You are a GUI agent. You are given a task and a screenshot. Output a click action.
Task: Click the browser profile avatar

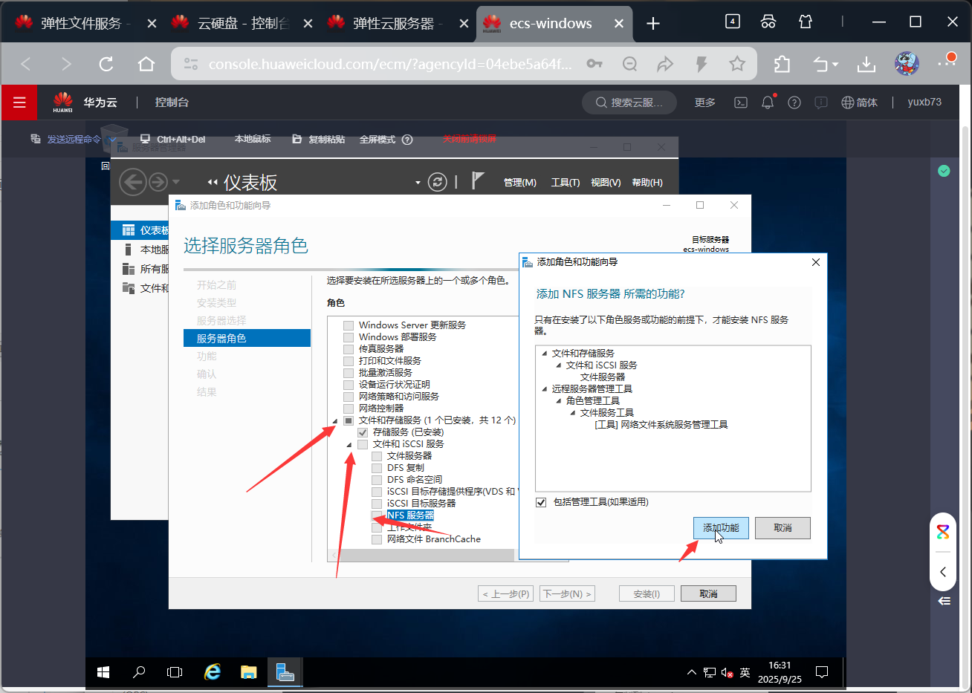point(907,64)
